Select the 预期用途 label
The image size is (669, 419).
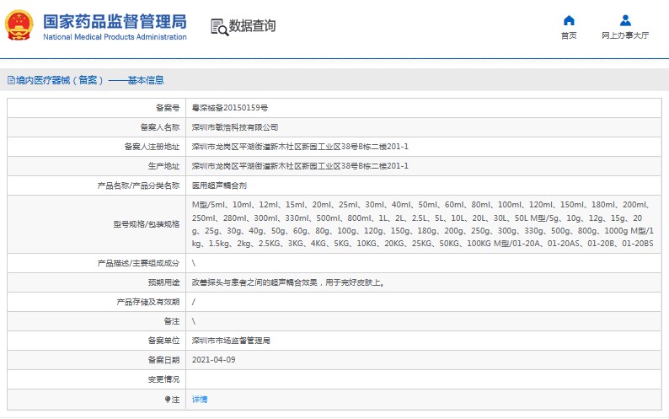click(163, 282)
